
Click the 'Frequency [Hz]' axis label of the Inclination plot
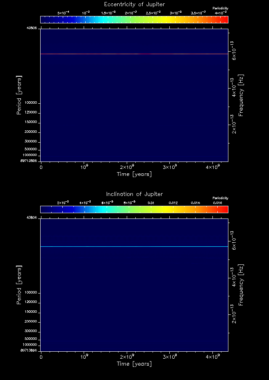pos(241,284)
